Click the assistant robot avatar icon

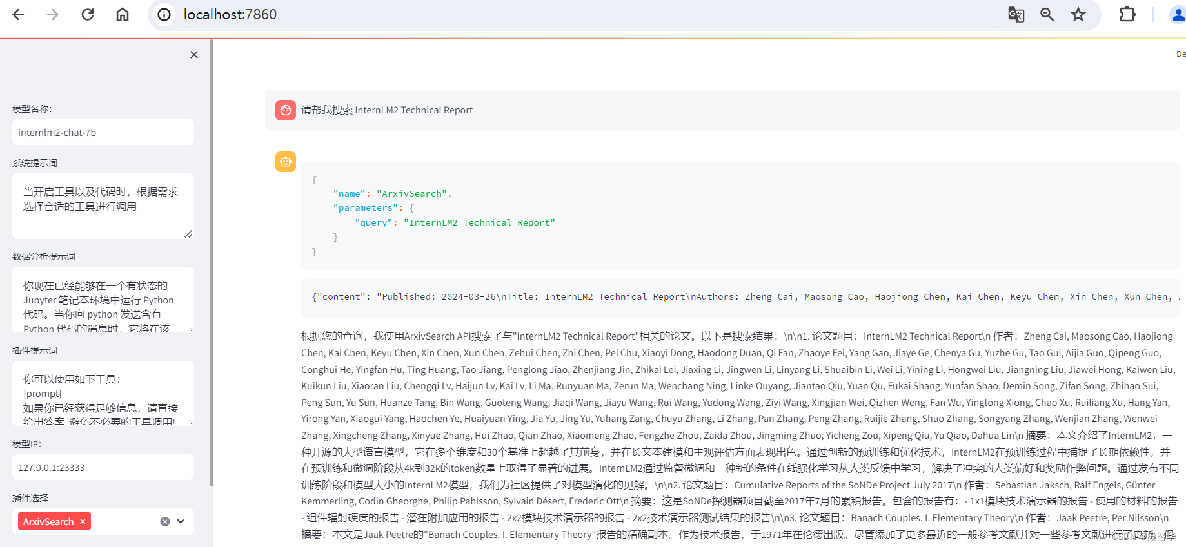pyautogui.click(x=286, y=162)
